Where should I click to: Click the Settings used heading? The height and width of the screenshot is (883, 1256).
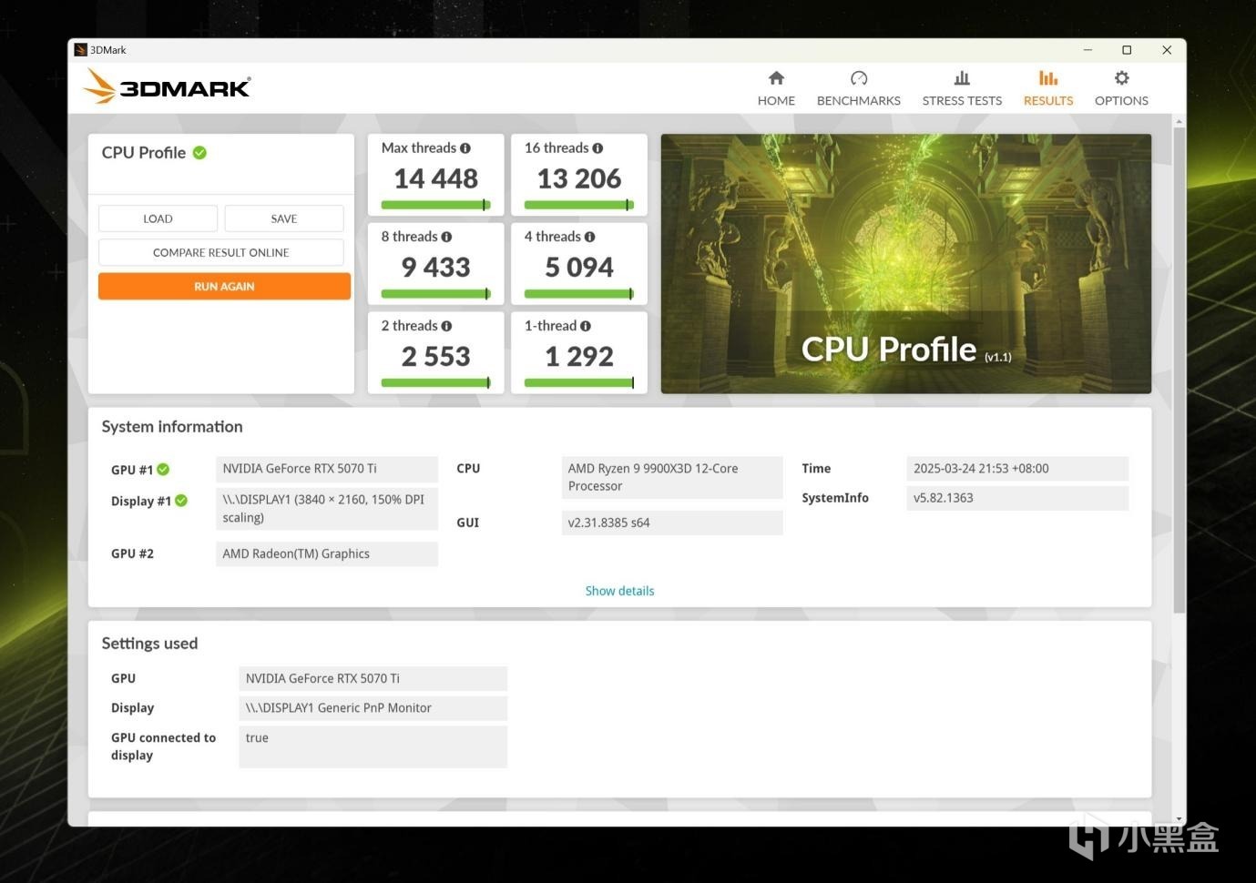tap(149, 644)
